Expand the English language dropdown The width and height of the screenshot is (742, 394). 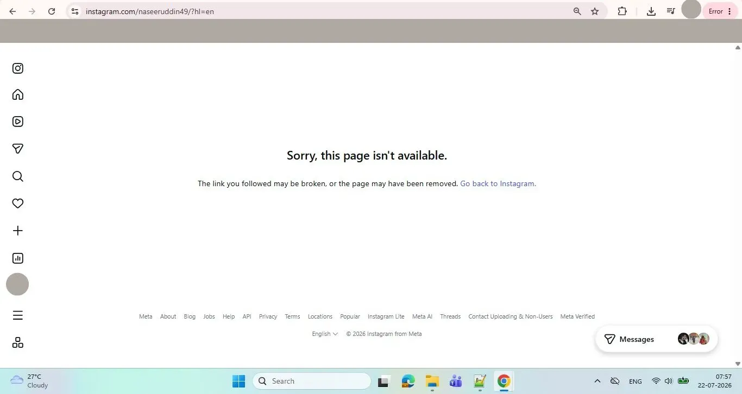pyautogui.click(x=325, y=334)
